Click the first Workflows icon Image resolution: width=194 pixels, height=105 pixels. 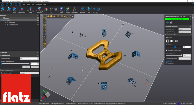[94, 9]
